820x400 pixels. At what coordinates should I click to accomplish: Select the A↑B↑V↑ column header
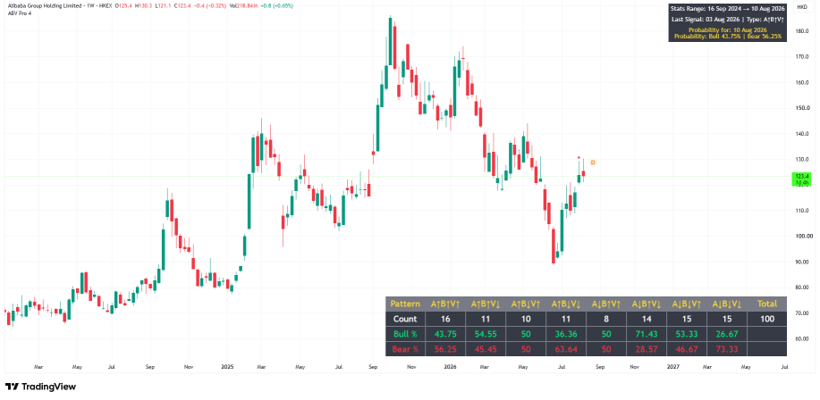445,304
